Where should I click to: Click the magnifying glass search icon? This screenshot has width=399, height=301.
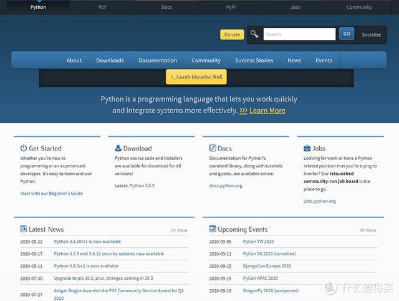254,34
